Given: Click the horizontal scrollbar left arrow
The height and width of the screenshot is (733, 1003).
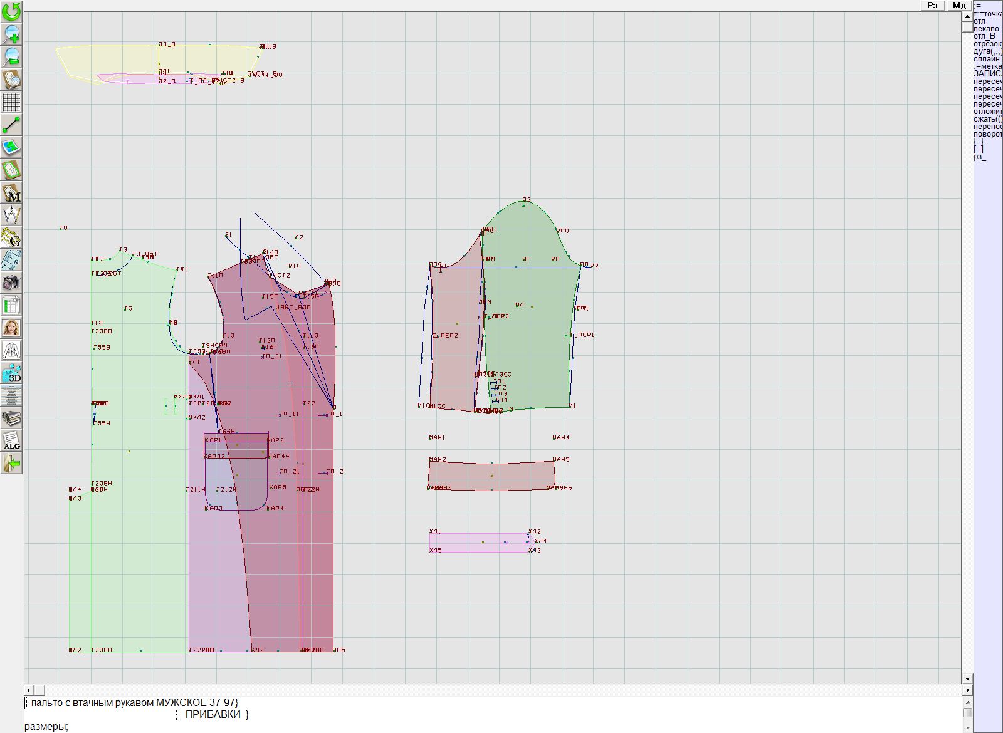Looking at the screenshot, I should 29,690.
